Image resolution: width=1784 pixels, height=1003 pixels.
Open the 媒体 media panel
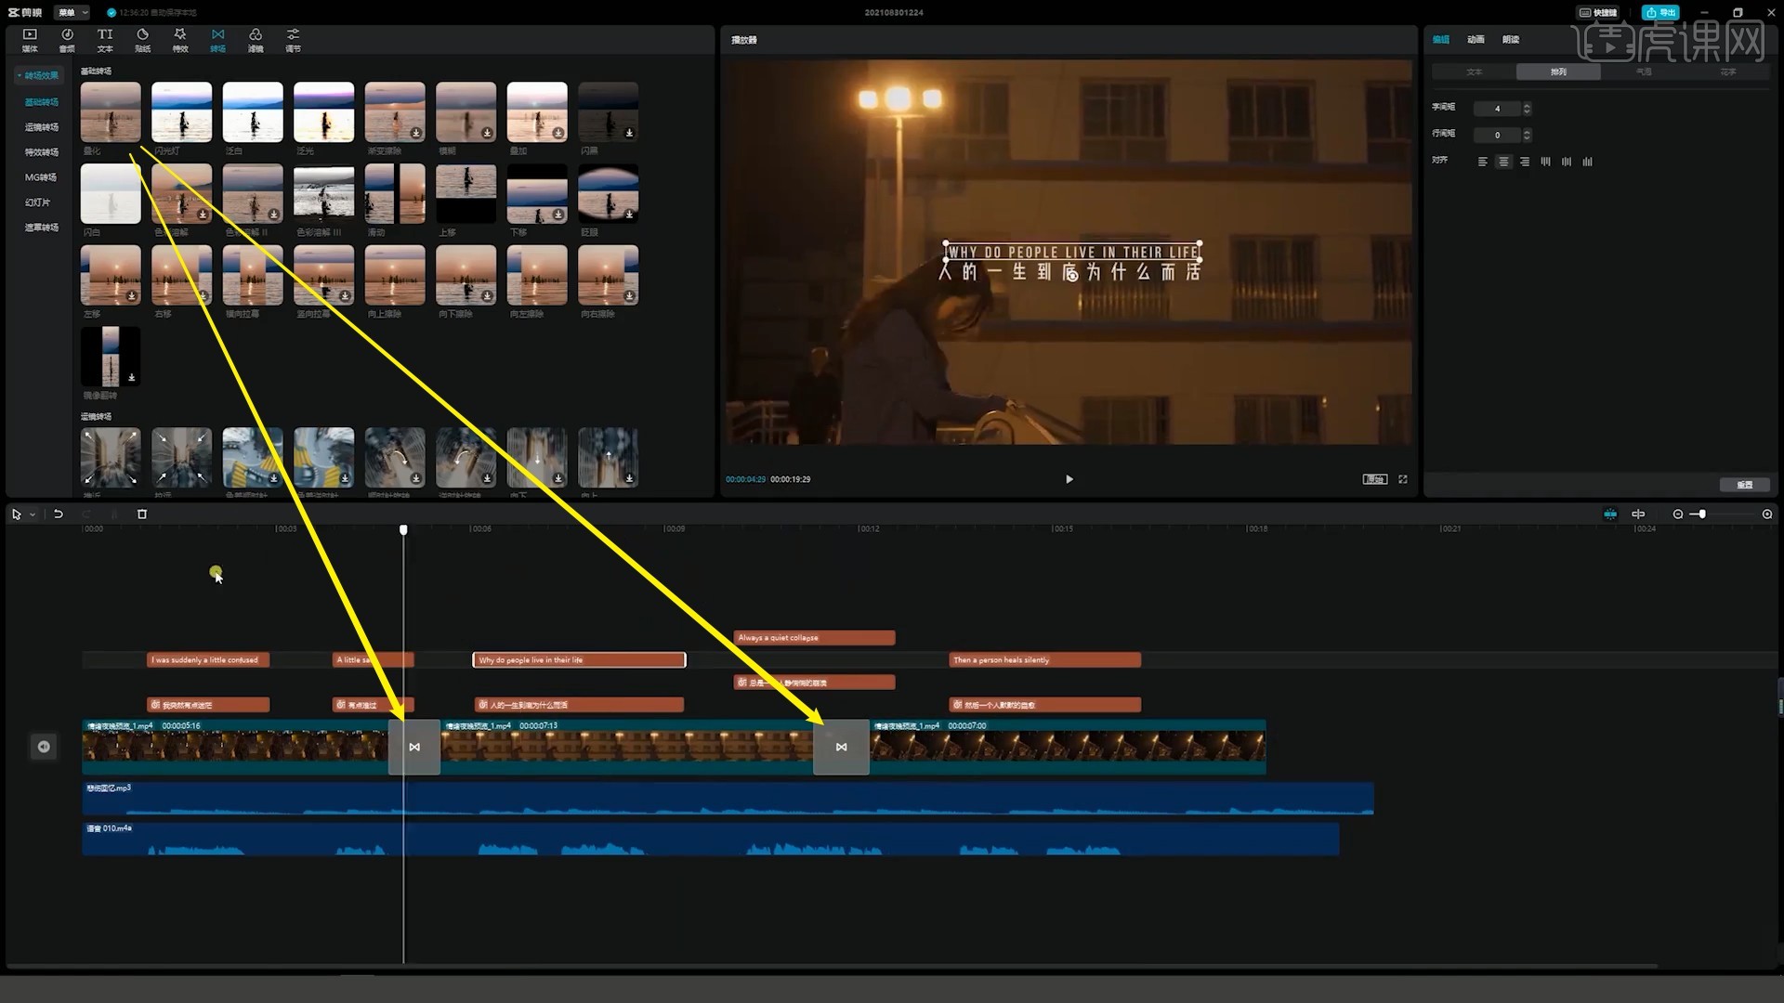(x=30, y=40)
